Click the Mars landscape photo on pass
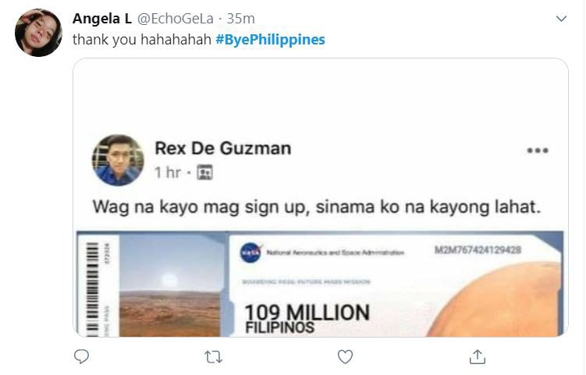The width and height of the screenshot is (586, 375). pos(169,285)
